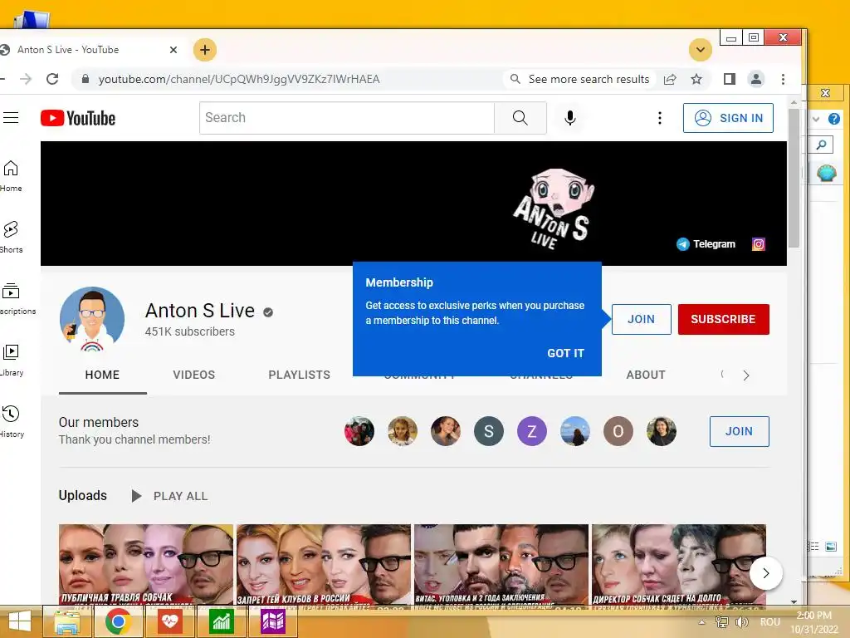The image size is (850, 638).
Task: Bookmark this page with the star
Action: coord(696,79)
